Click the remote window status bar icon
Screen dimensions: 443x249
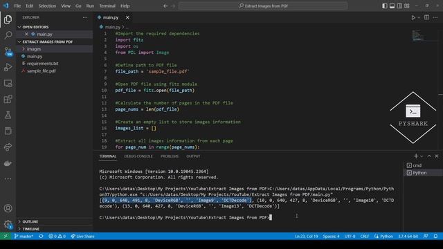(x=6, y=236)
